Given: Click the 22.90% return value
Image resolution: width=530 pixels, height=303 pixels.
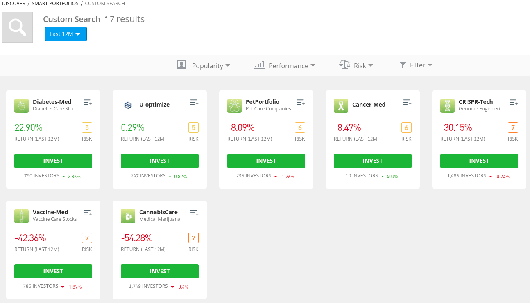Looking at the screenshot, I should [28, 128].
